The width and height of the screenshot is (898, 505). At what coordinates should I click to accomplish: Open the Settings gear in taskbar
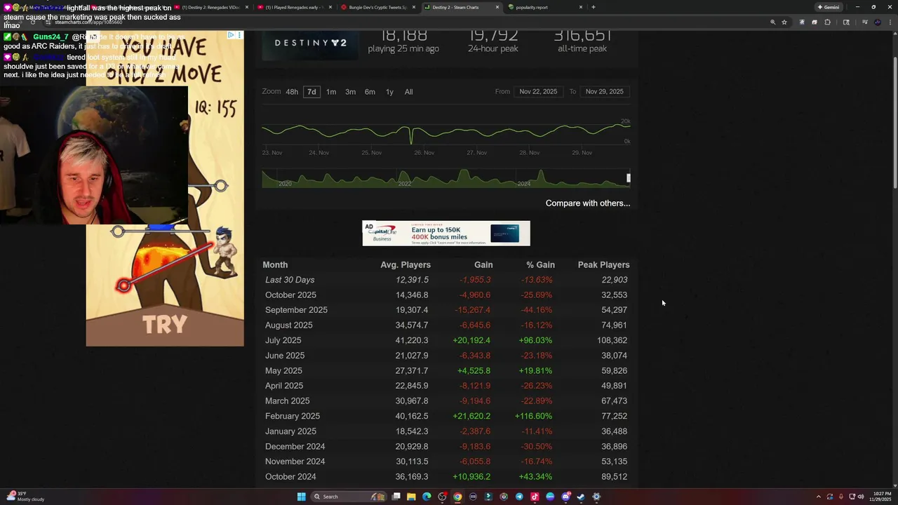coord(596,497)
